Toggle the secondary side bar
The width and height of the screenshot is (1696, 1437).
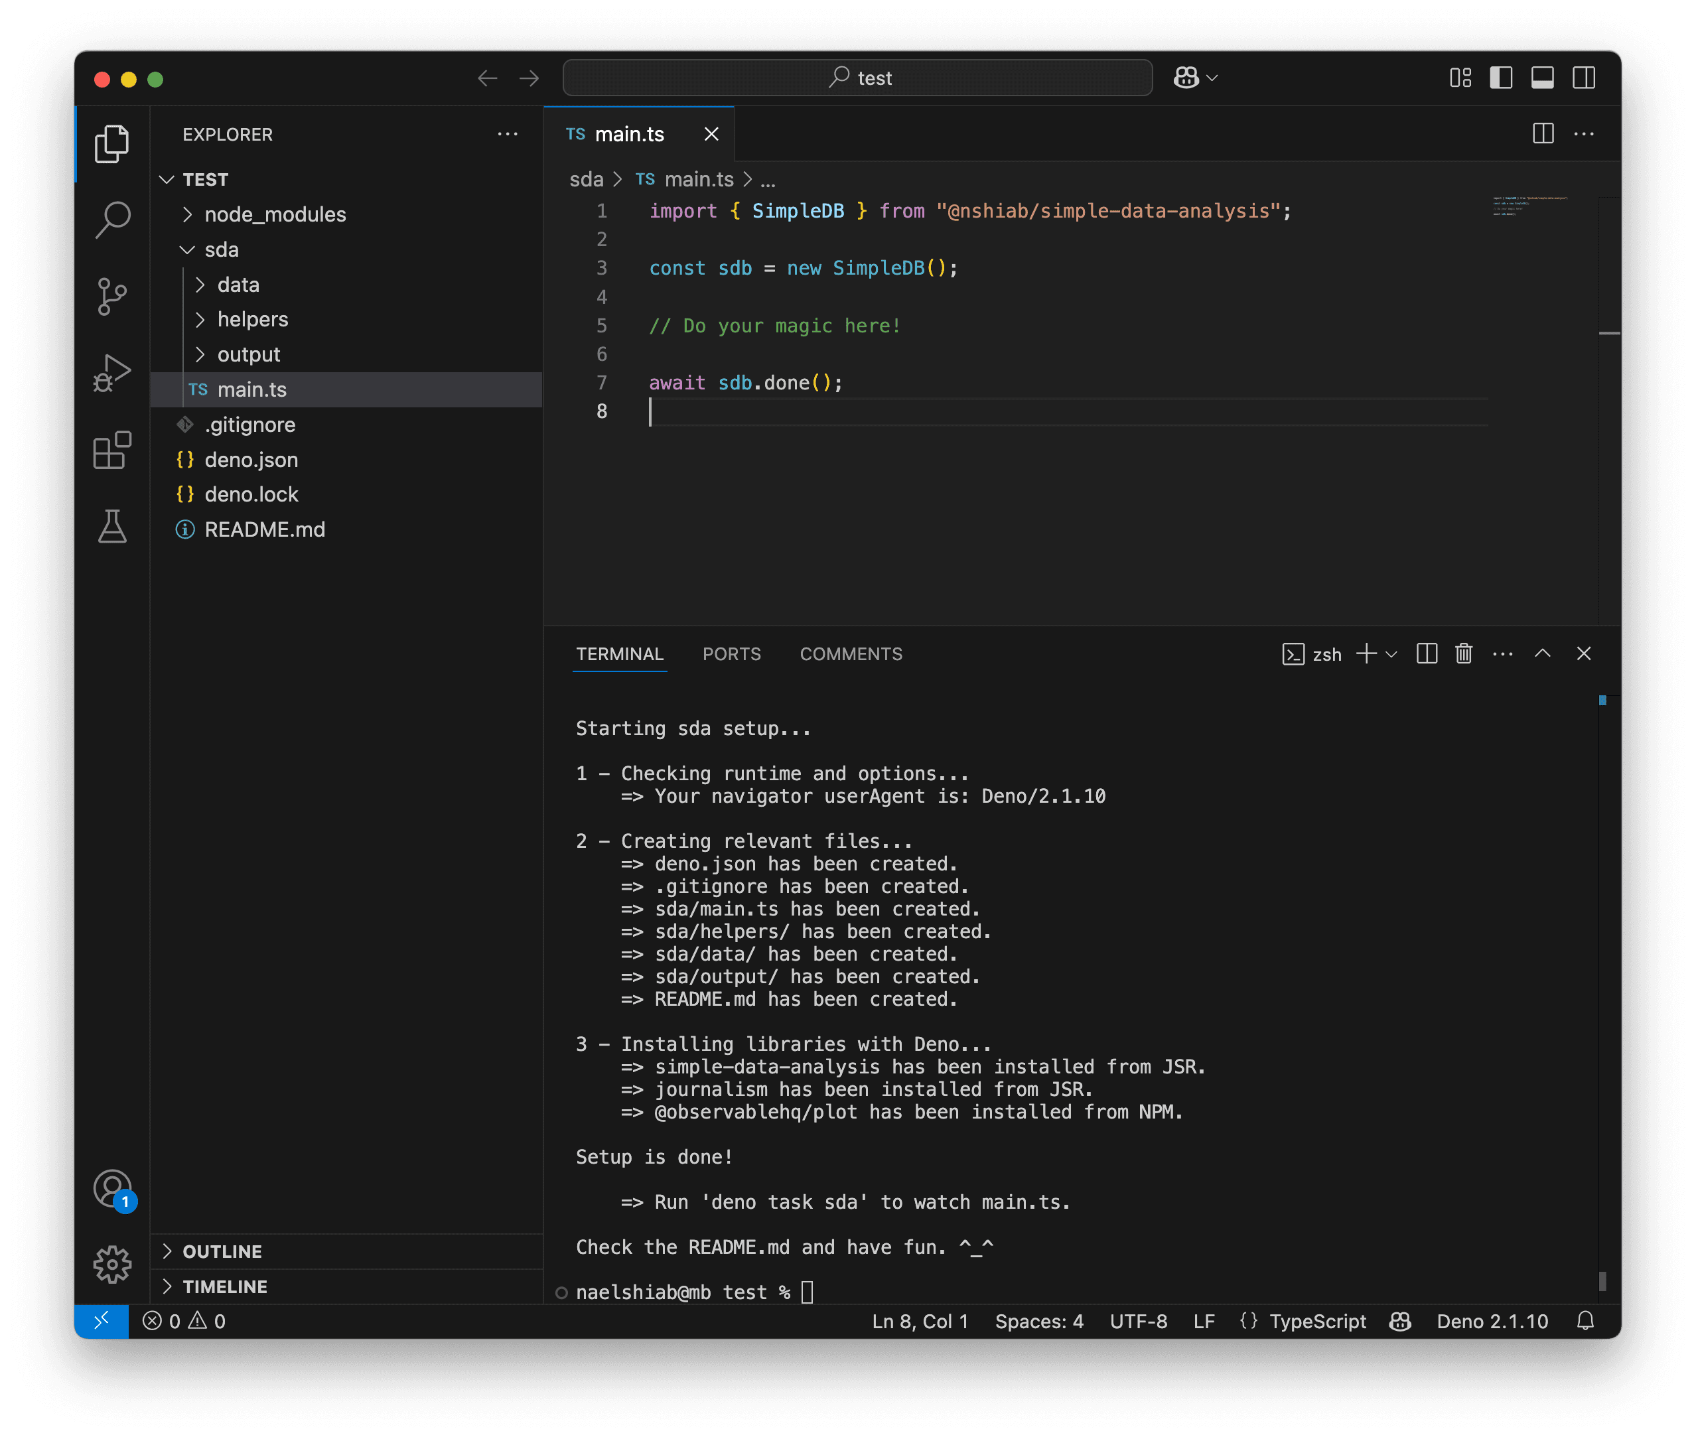tap(1585, 78)
